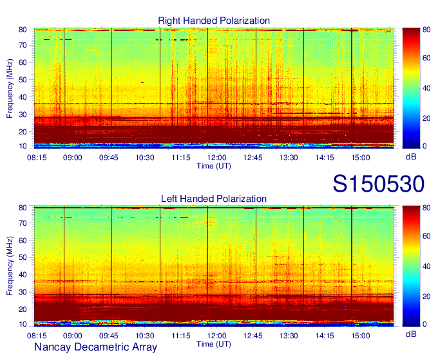Click the 40 MHz tick on the top frequency axis
The height and width of the screenshot is (355, 438).
tap(23, 97)
